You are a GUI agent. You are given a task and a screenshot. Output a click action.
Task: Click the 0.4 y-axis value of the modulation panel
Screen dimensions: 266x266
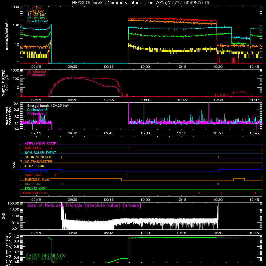click(x=16, y=103)
